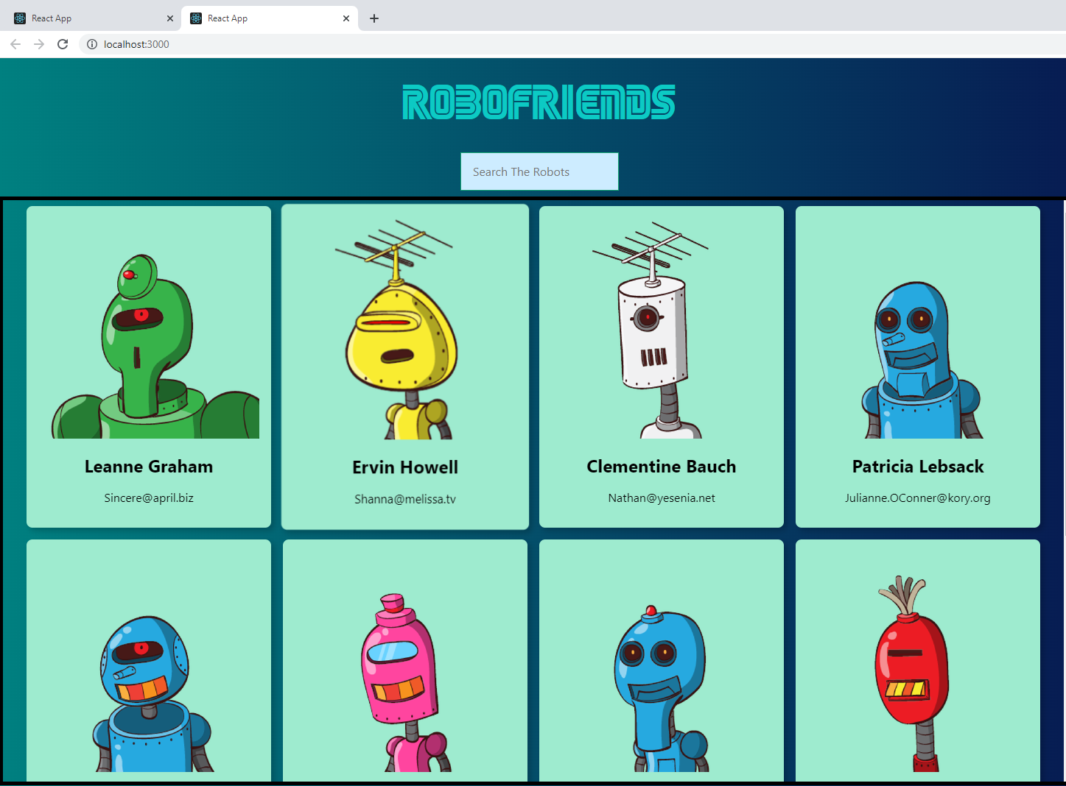
Task: Open a new tab with the plus icon
Action: coord(374,18)
